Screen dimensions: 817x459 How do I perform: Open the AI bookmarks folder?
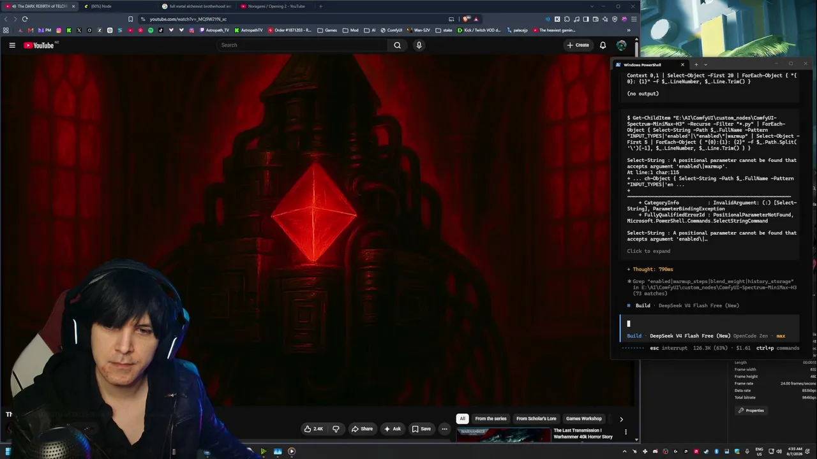370,30
